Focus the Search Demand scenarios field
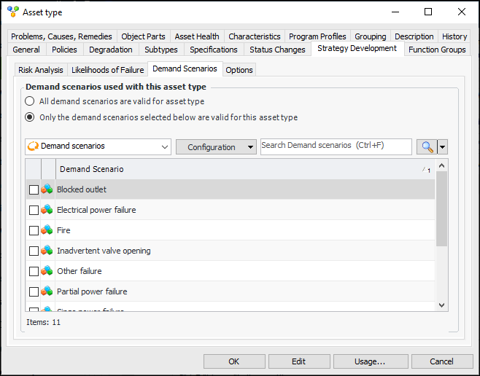This screenshot has height=376, width=480. click(x=336, y=146)
